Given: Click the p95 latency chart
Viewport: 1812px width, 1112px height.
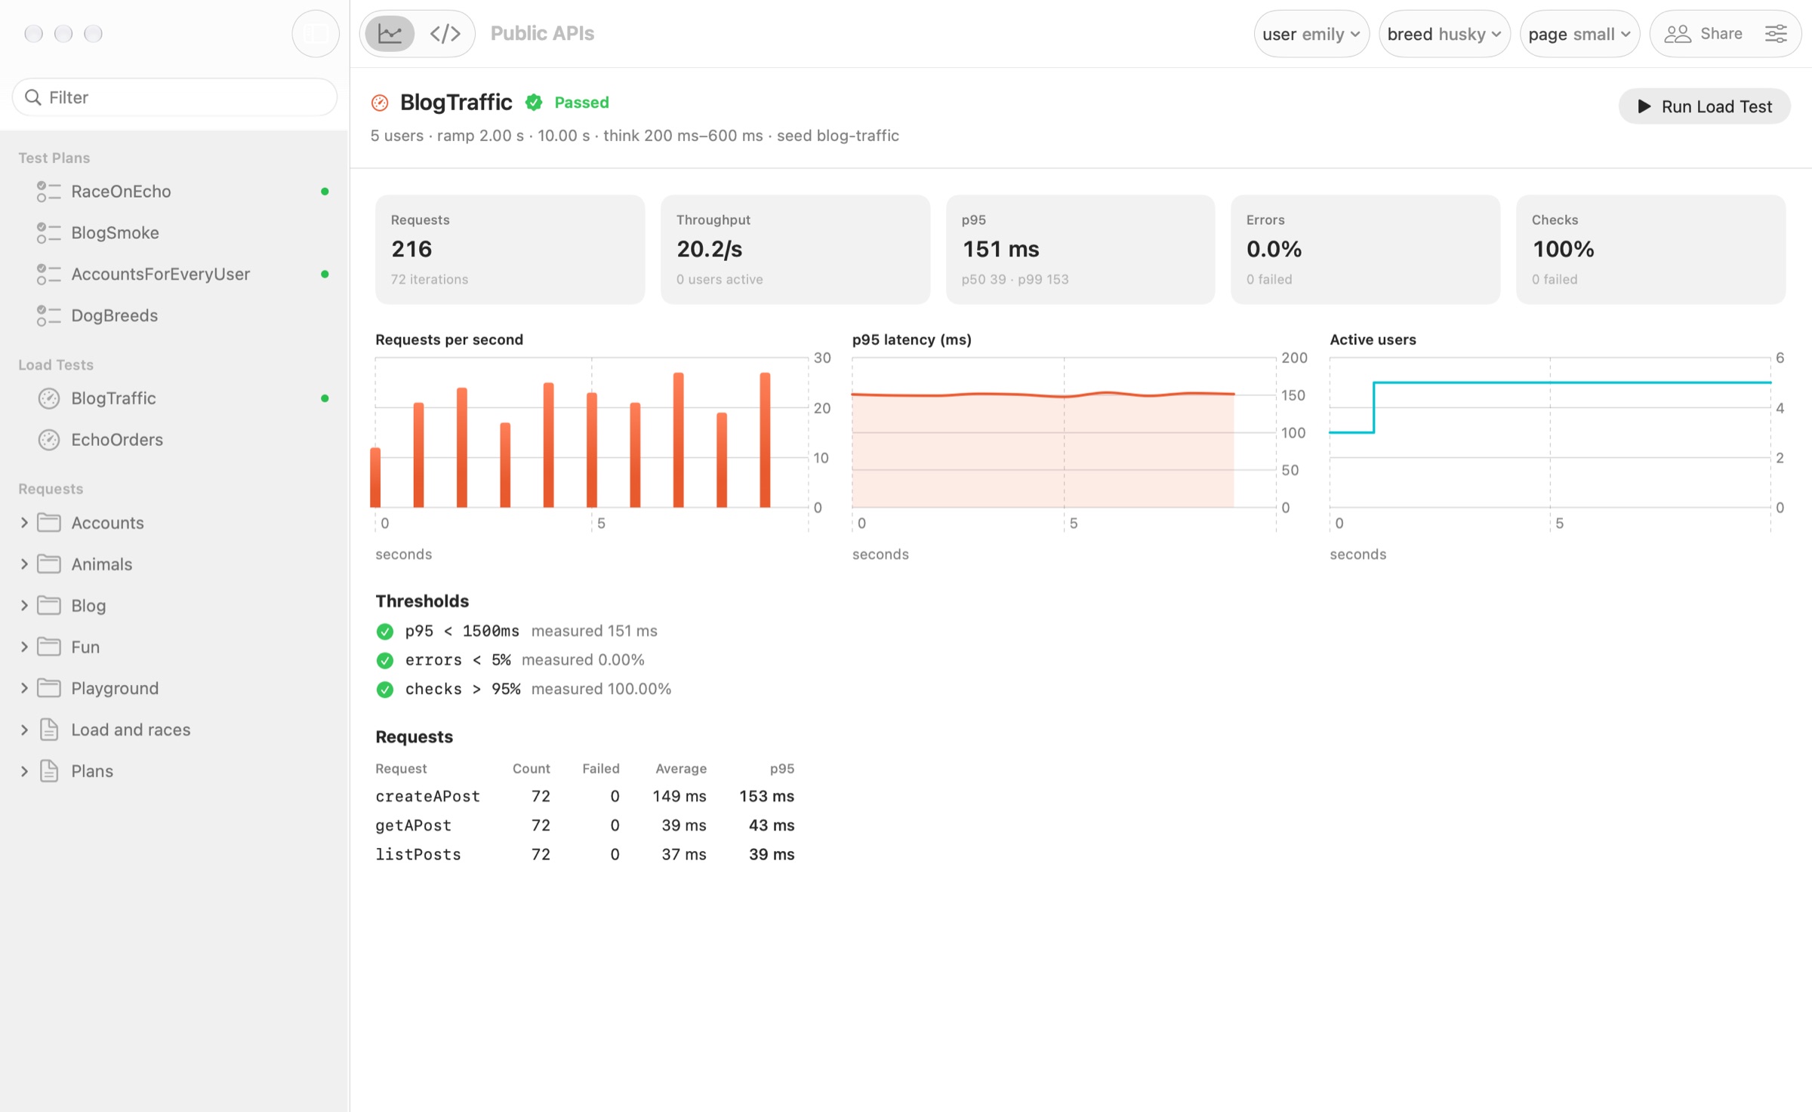Looking at the screenshot, I should point(1064,432).
